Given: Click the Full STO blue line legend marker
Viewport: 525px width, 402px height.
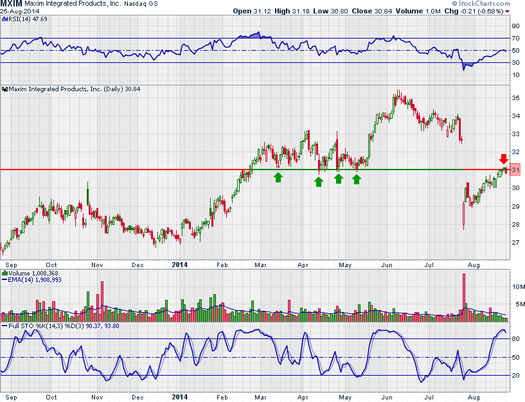Looking at the screenshot, I should 4,326.
